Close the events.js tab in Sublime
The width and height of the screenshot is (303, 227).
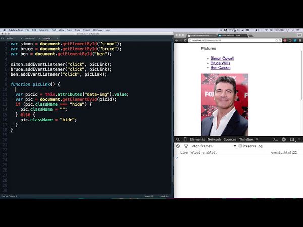coord(58,38)
